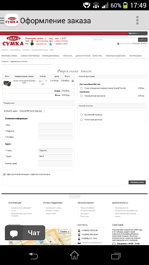Open Сумки спортивные category

(30, 56)
